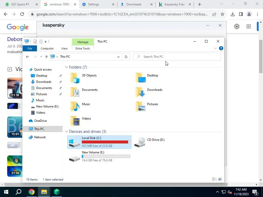Expand the Explorer ribbon chevron
This screenshot has width=263, height=197.
(x=215, y=48)
